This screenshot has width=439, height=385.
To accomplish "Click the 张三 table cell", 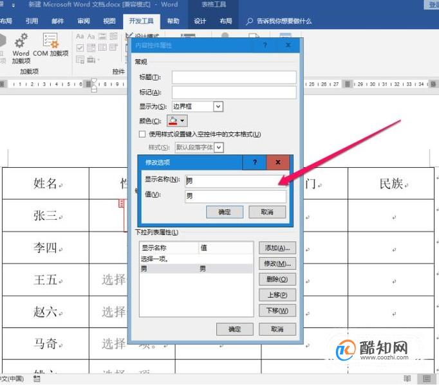I will tap(46, 215).
